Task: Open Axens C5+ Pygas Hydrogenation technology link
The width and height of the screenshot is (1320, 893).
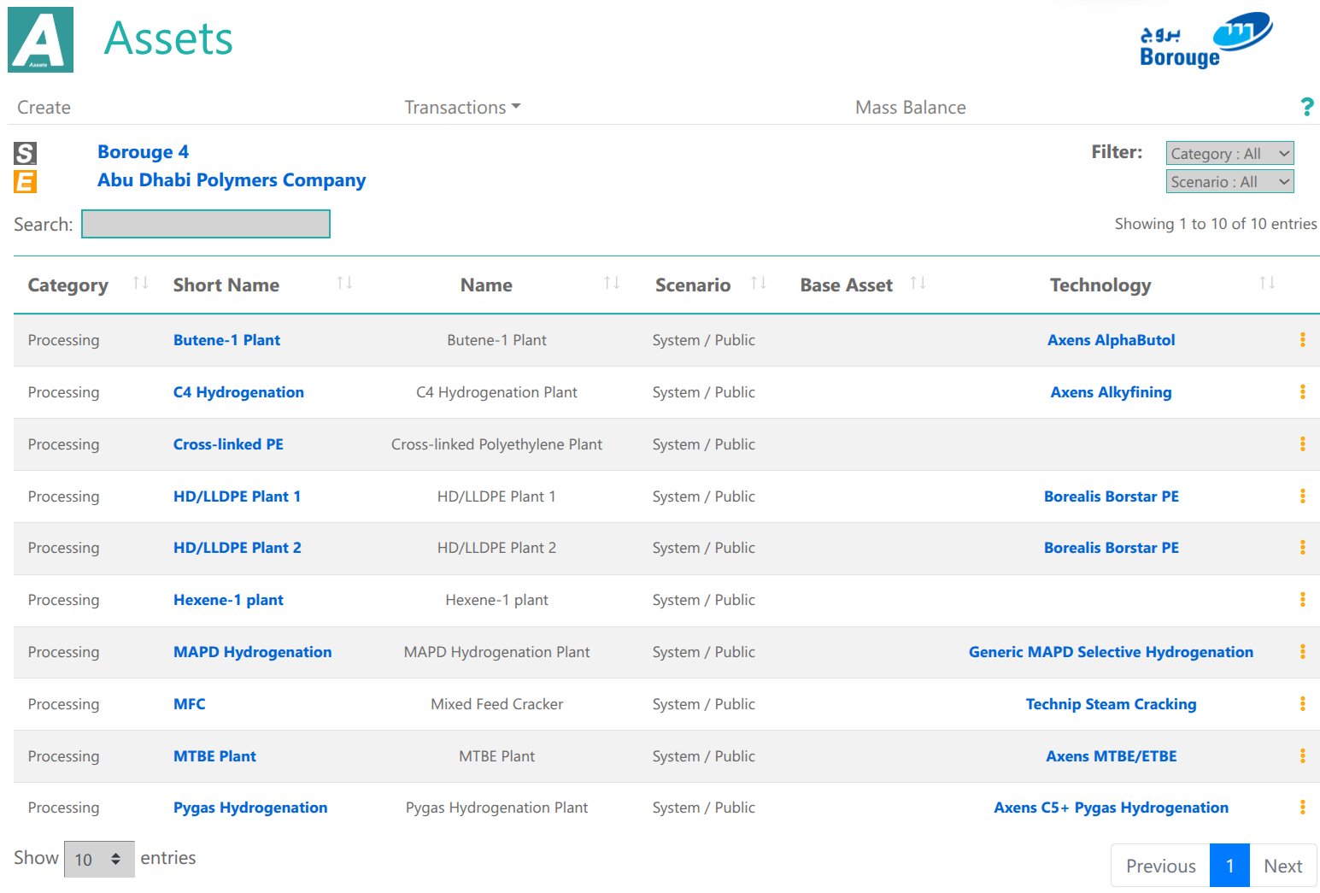Action: (1111, 808)
